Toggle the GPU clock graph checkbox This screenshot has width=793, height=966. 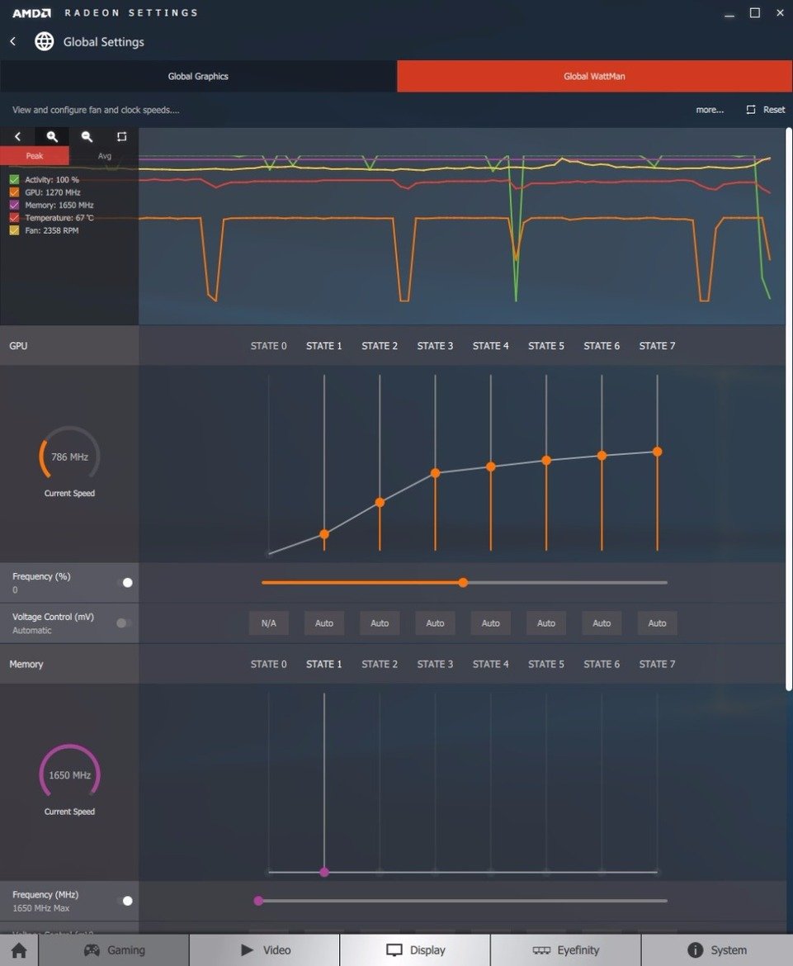coord(14,192)
